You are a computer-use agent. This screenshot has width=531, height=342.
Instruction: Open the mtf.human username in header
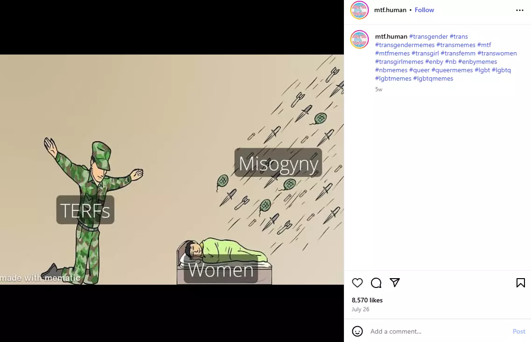(x=390, y=10)
